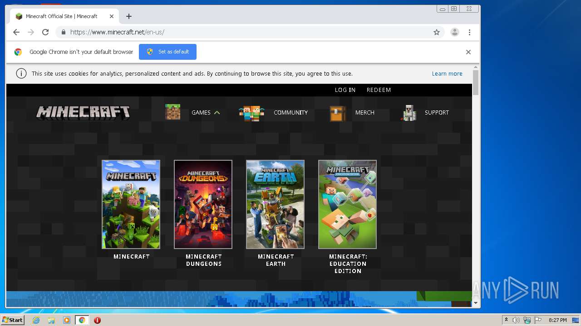
Task: Click the iron golem Support icon
Action: click(x=409, y=113)
